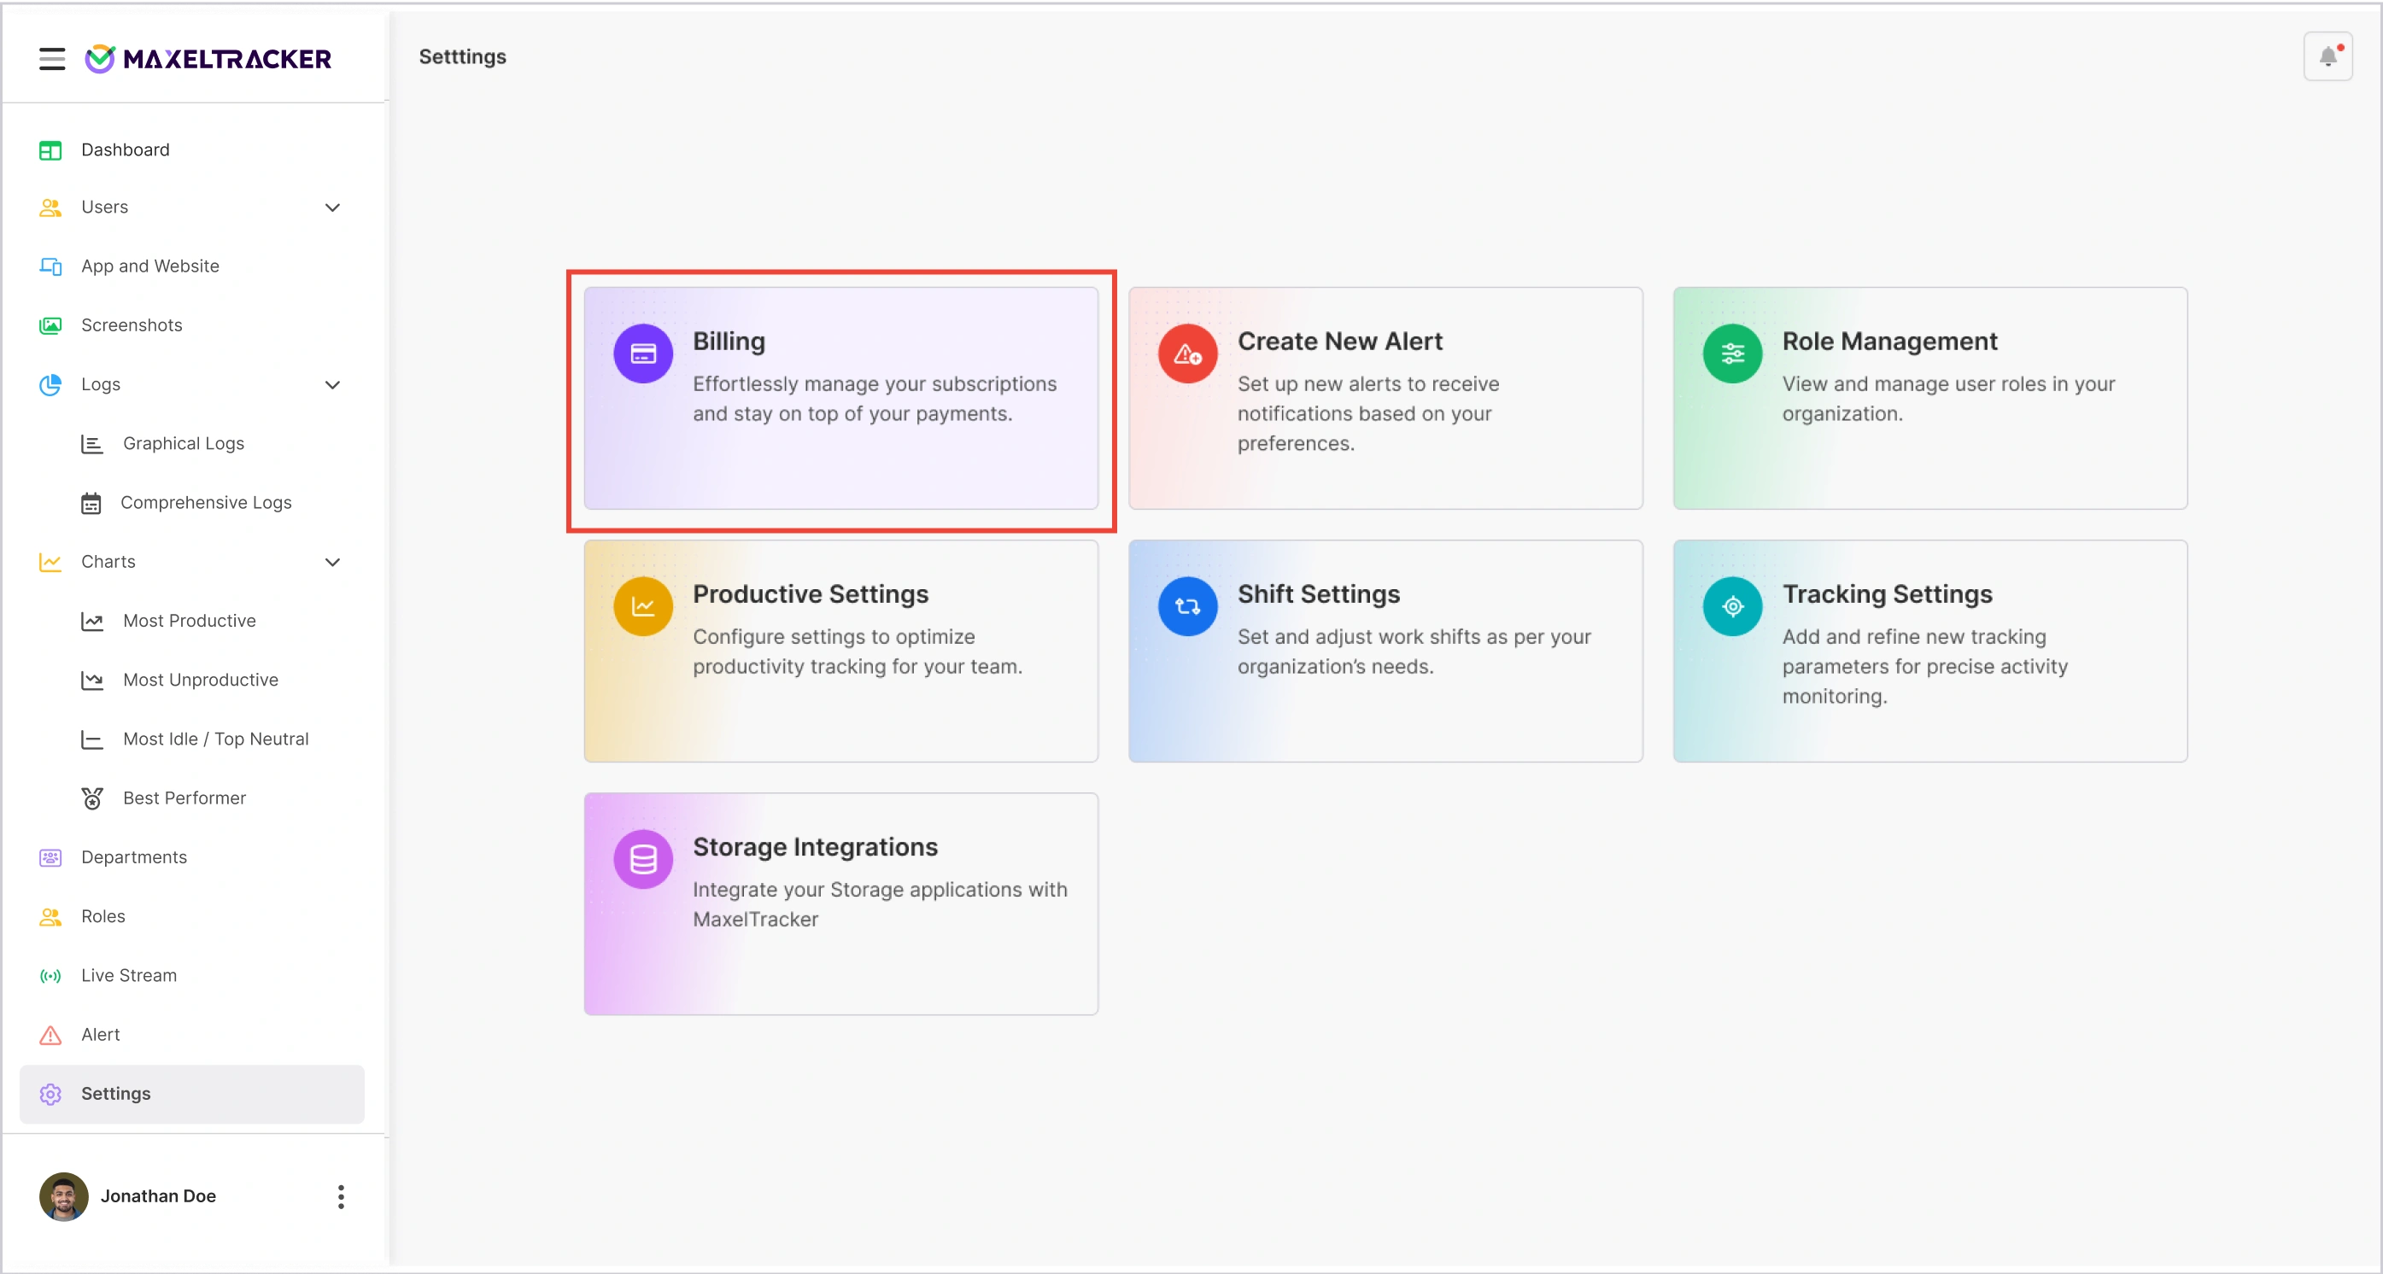The width and height of the screenshot is (2383, 1274).
Task: Click the yellow Productive Settings icon
Action: [643, 606]
